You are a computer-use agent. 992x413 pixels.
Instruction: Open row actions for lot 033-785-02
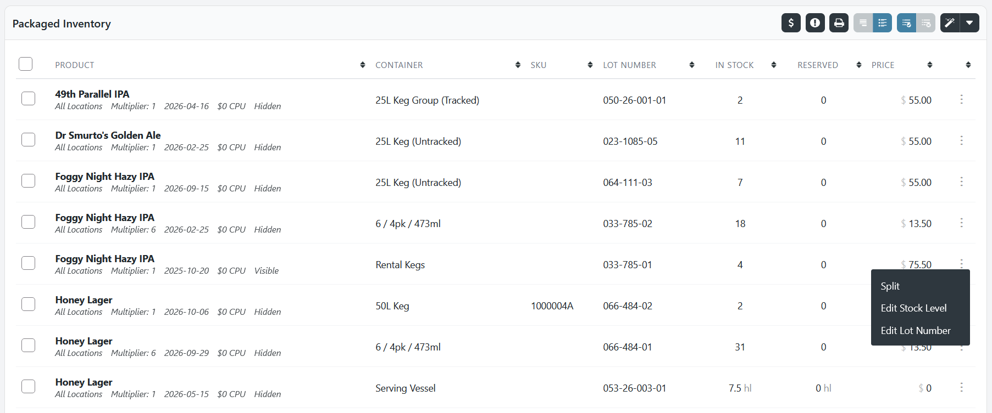(x=961, y=223)
